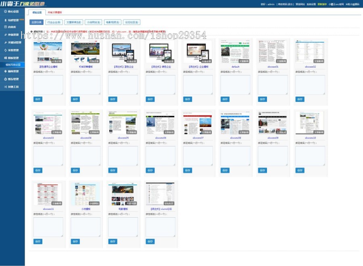Open the 模板风格设置 submenu item
This screenshot has width=363, height=266.
[x=13, y=64]
